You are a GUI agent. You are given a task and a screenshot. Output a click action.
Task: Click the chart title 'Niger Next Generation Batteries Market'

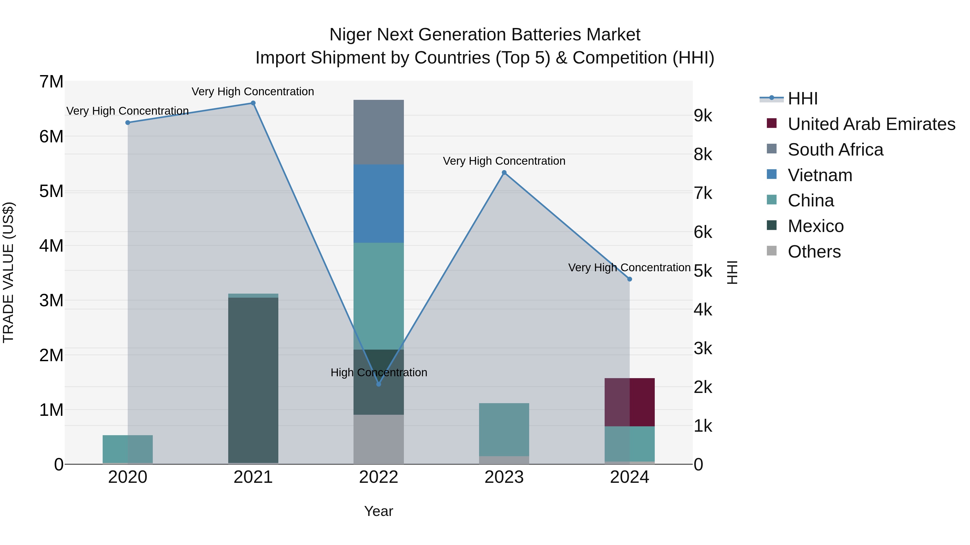pyautogui.click(x=485, y=35)
